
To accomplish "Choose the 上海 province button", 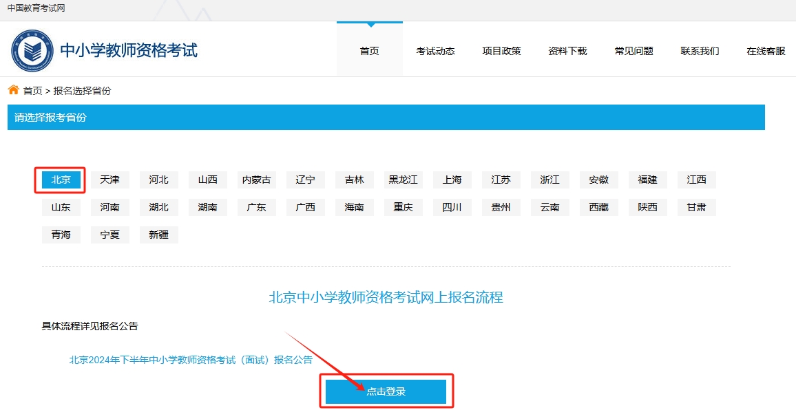I will tap(452, 180).
